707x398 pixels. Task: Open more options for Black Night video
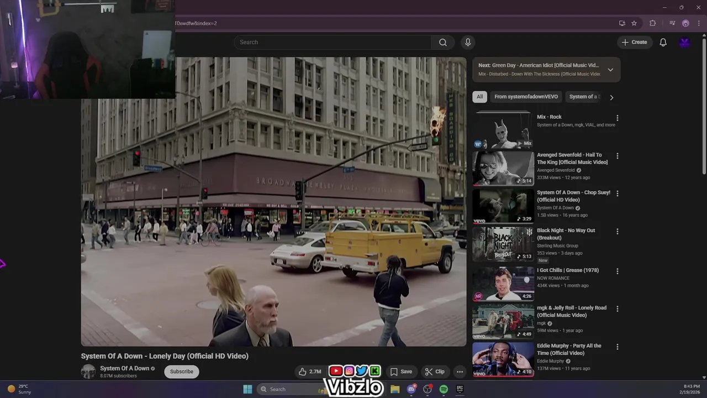click(617, 231)
